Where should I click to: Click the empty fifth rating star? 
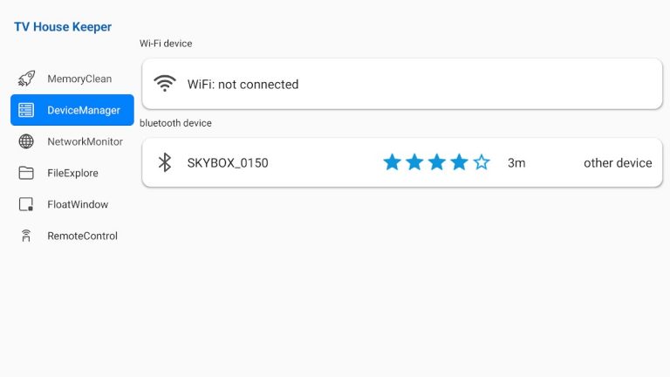click(482, 162)
